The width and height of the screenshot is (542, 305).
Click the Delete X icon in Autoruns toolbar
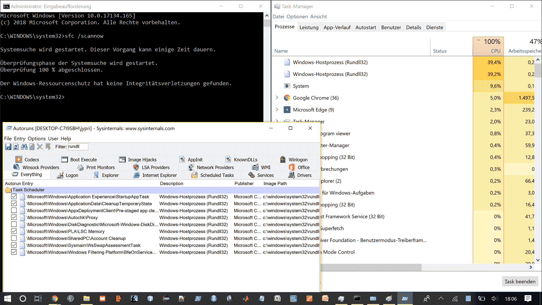pyautogui.click(x=40, y=147)
